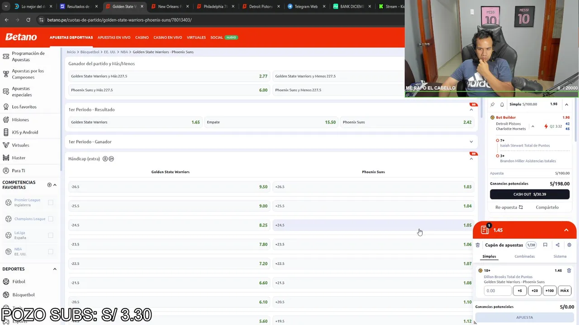Open Misiones sidebar icon

(6, 120)
